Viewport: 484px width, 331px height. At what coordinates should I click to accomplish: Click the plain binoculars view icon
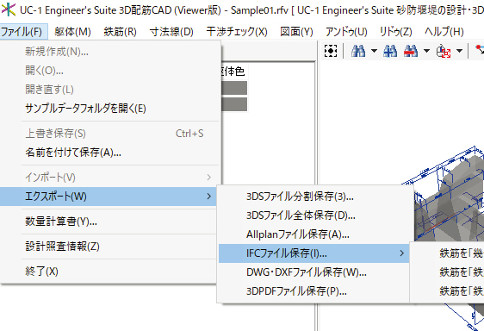[358, 51]
